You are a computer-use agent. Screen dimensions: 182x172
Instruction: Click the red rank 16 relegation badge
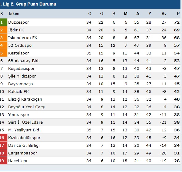3,138
